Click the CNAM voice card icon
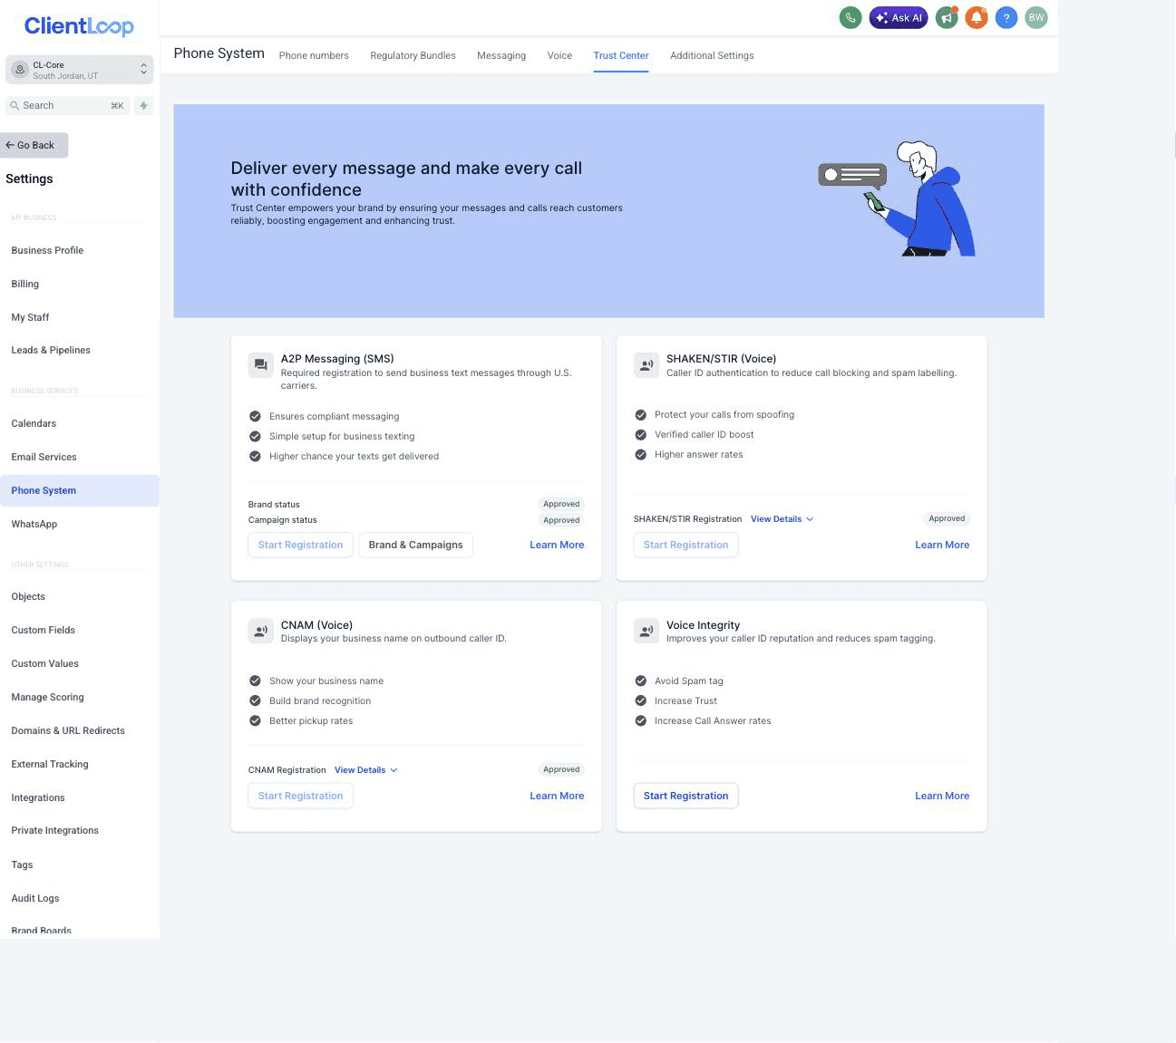This screenshot has height=1043, width=1176. click(260, 632)
